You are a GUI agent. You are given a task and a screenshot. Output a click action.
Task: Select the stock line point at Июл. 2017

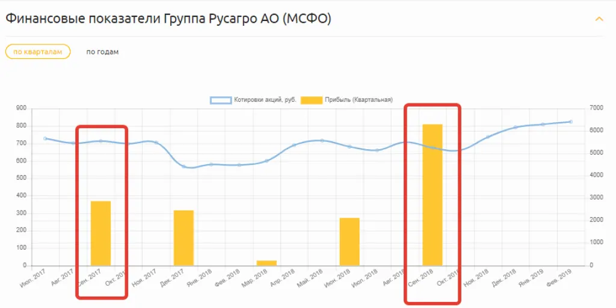pos(45,138)
